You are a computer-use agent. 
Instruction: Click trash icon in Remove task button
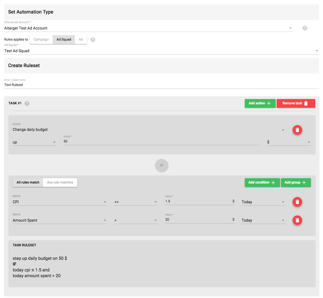click(x=306, y=104)
